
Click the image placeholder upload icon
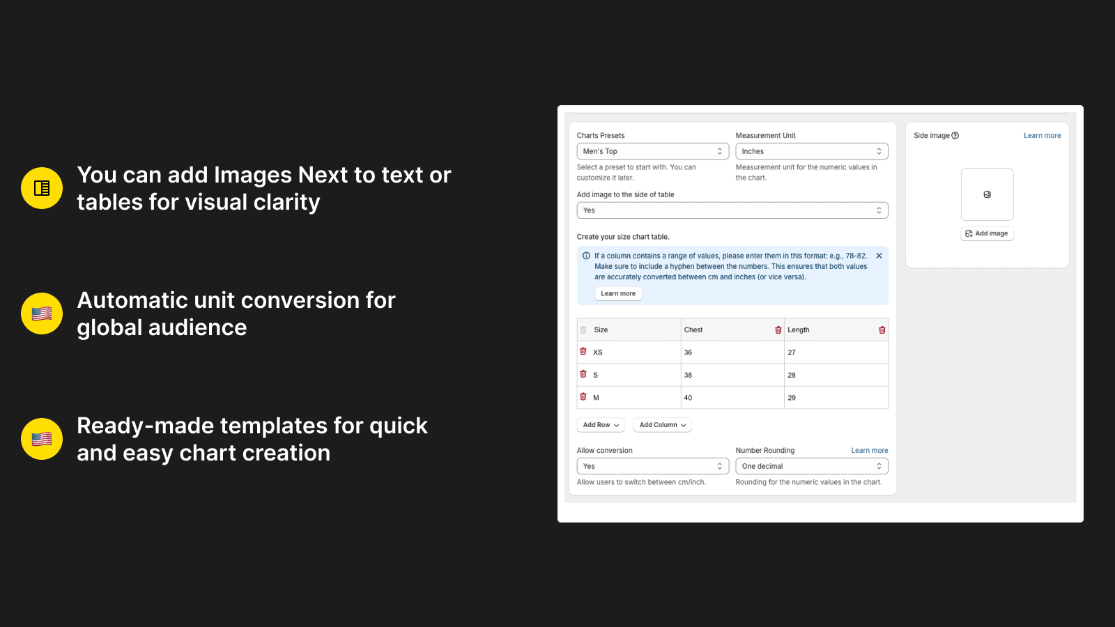pyautogui.click(x=987, y=194)
